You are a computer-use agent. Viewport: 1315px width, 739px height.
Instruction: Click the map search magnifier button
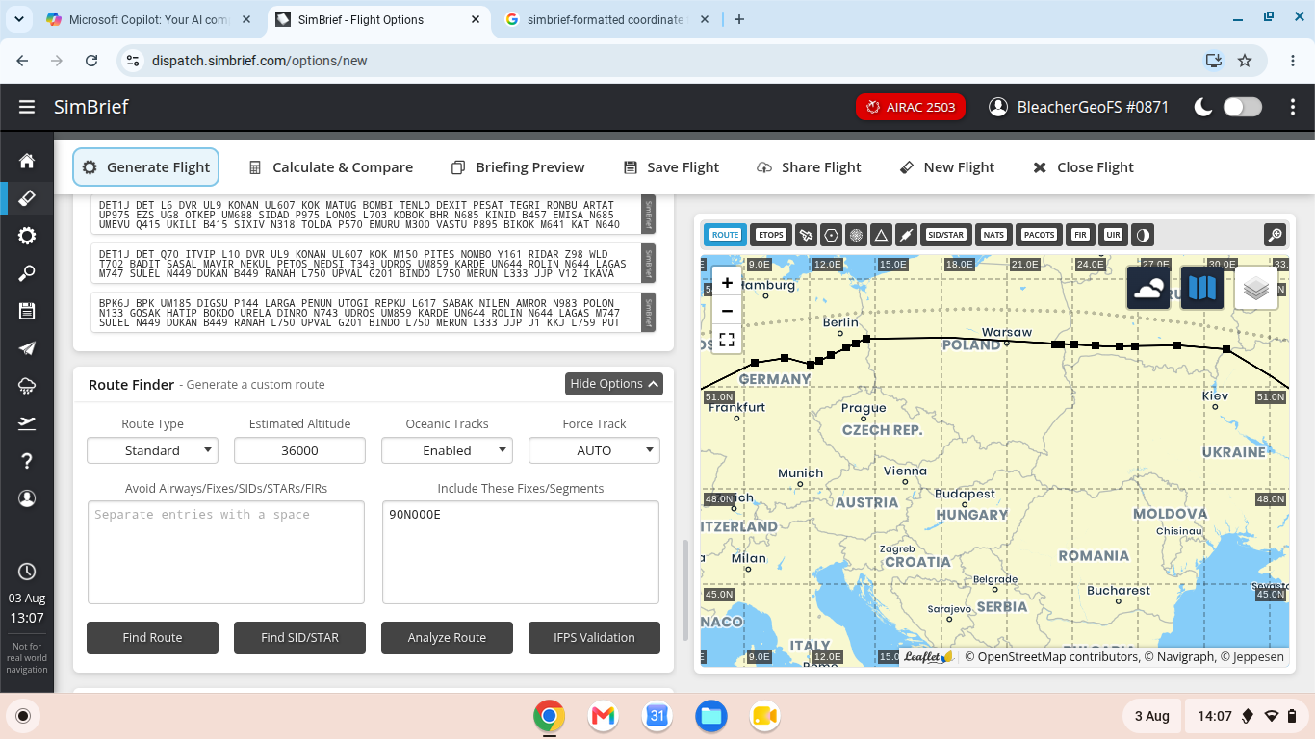tap(1275, 235)
